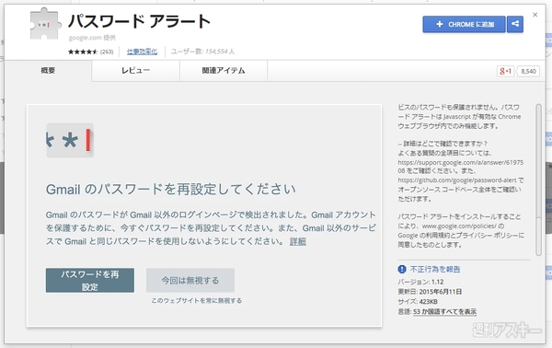Click このウェブサイトを常に無視する link

(x=197, y=301)
